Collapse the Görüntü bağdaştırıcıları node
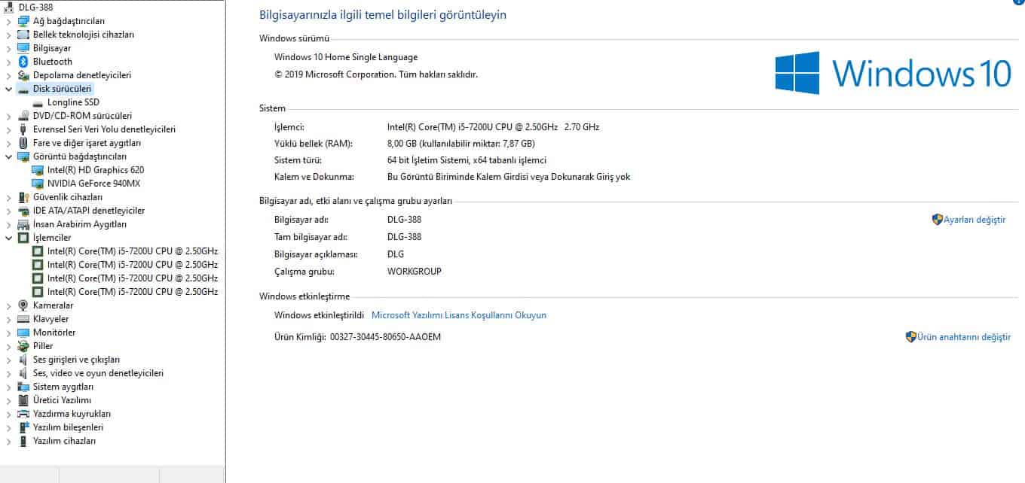Image resolution: width=1025 pixels, height=483 pixels. click(9, 156)
